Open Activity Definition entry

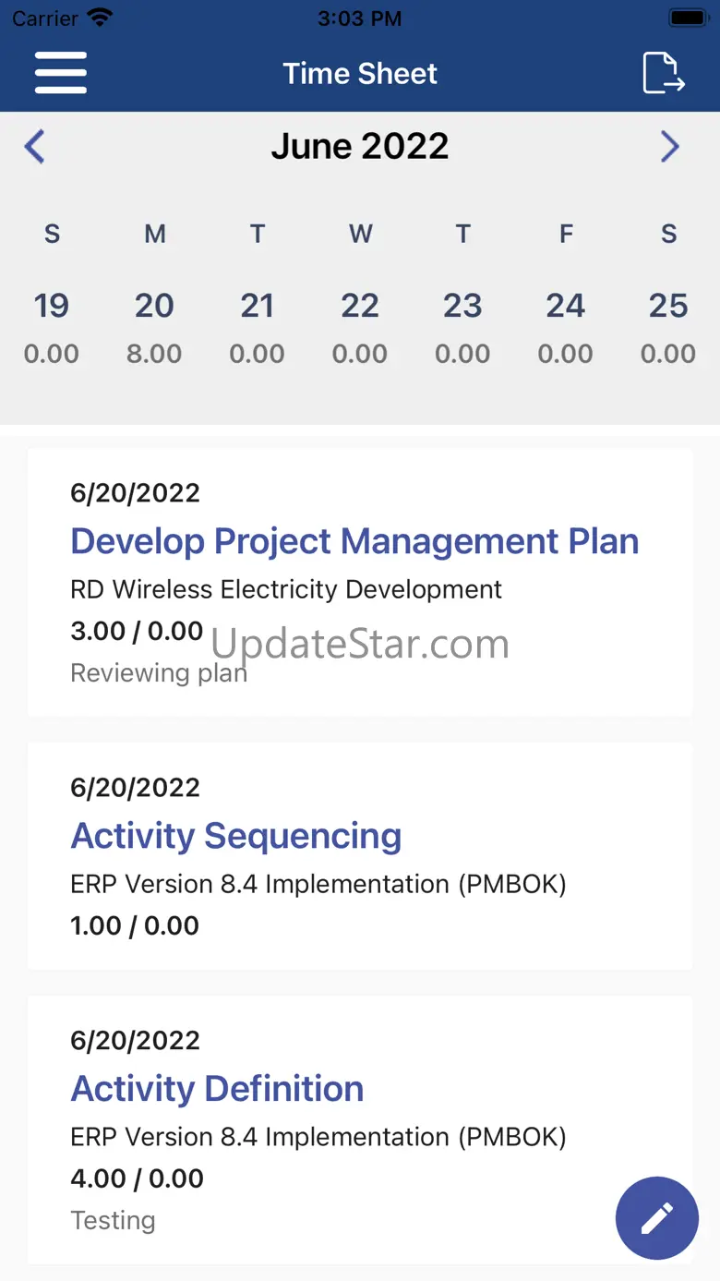[217, 1089]
